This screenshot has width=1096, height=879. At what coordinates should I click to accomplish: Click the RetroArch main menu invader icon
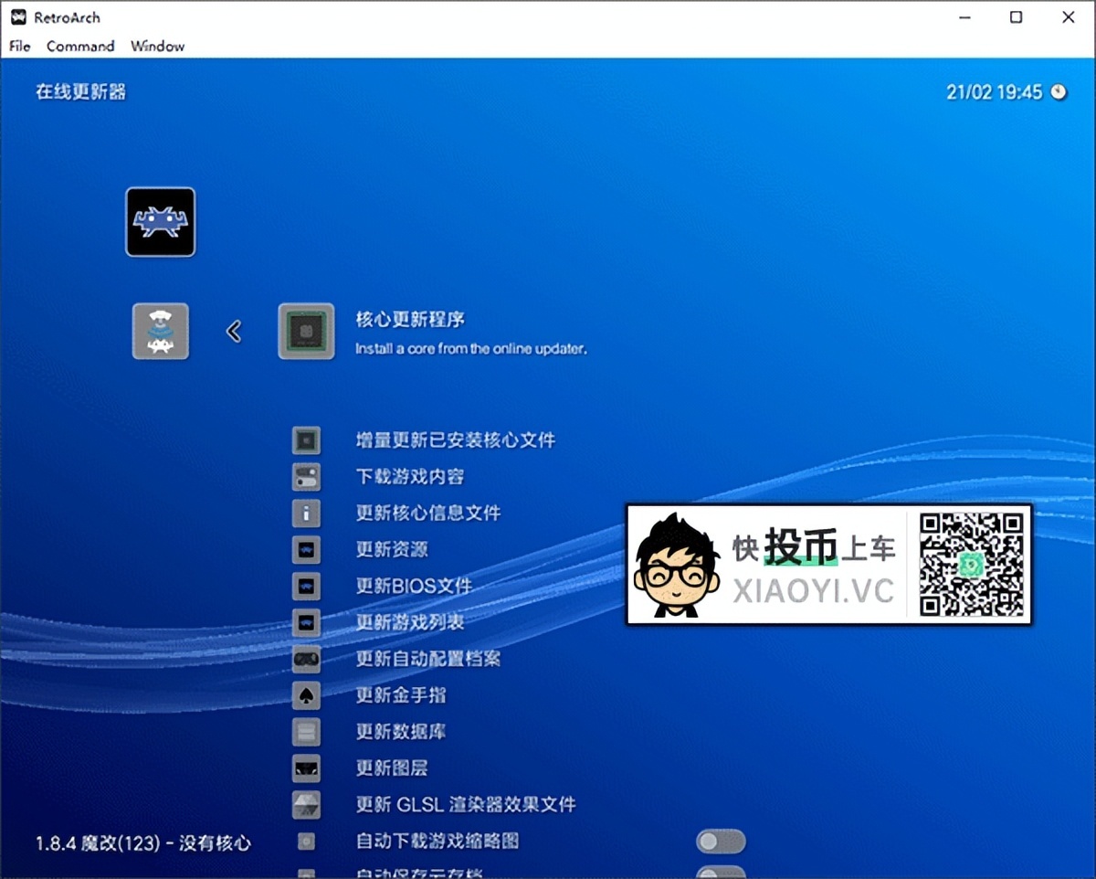[x=160, y=222]
